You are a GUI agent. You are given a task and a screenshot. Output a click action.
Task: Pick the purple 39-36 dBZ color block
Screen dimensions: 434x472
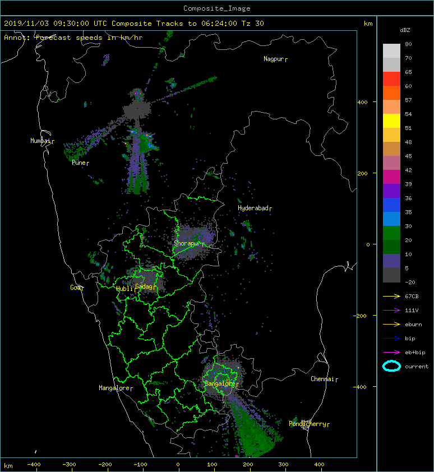391,191
